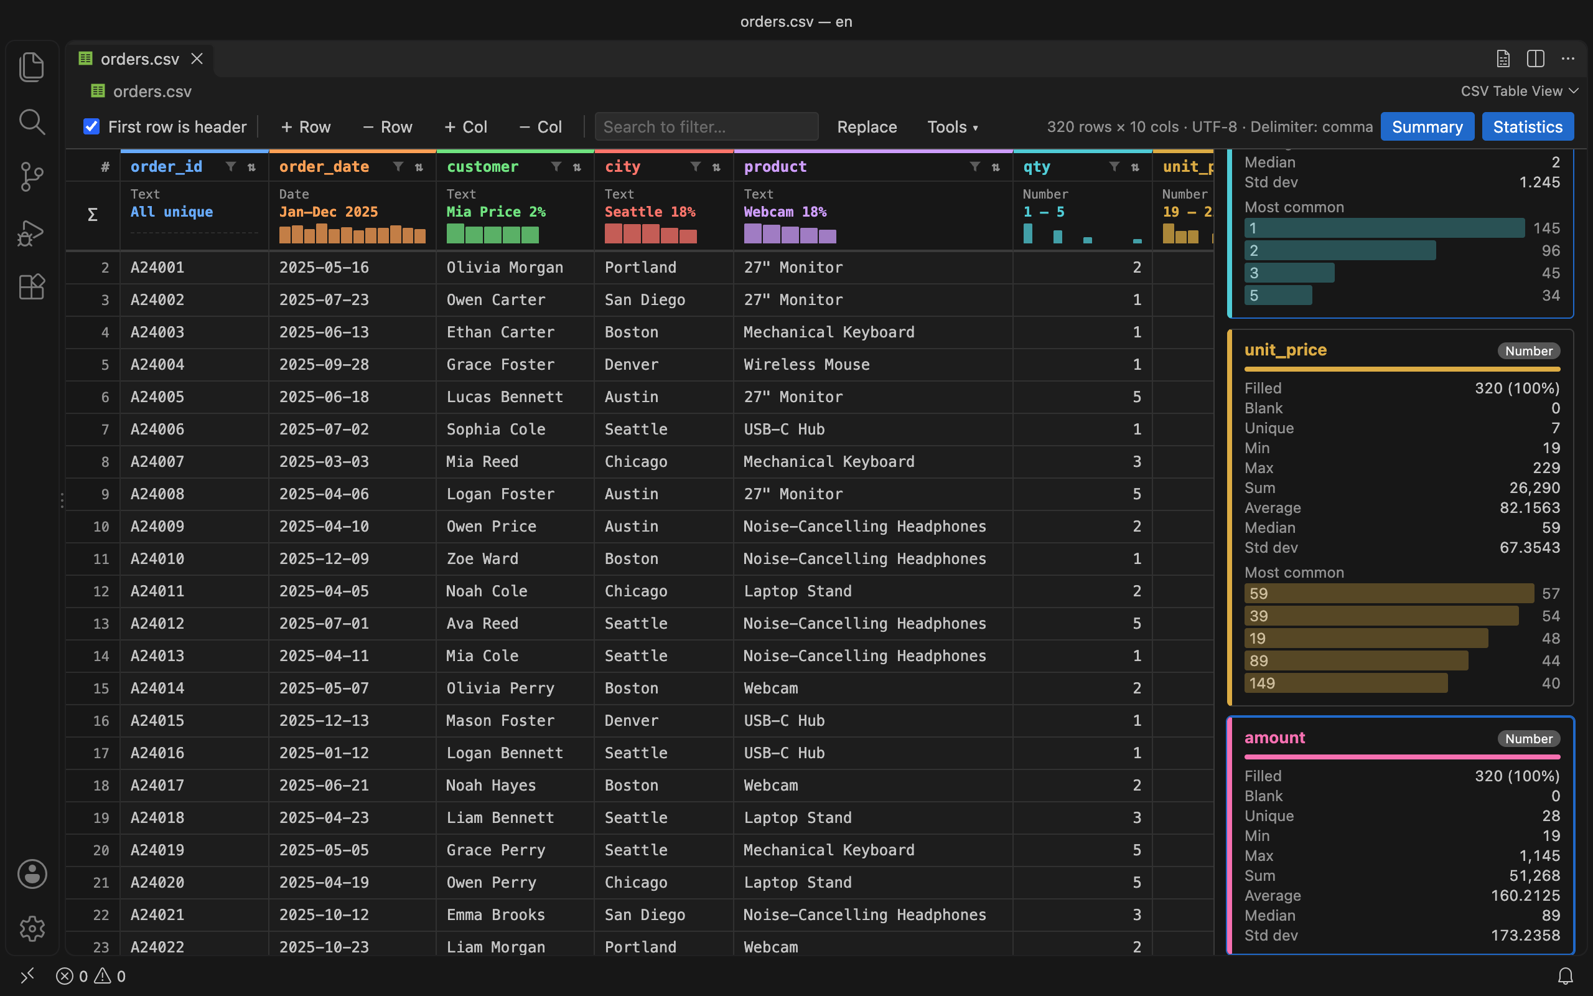Click the amount statistics card title
This screenshot has height=996, width=1593.
(1274, 738)
